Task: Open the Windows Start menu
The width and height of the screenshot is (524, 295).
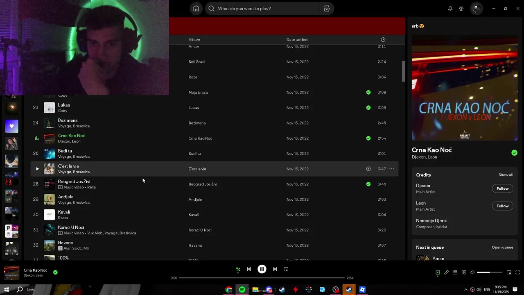Action: 7,290
